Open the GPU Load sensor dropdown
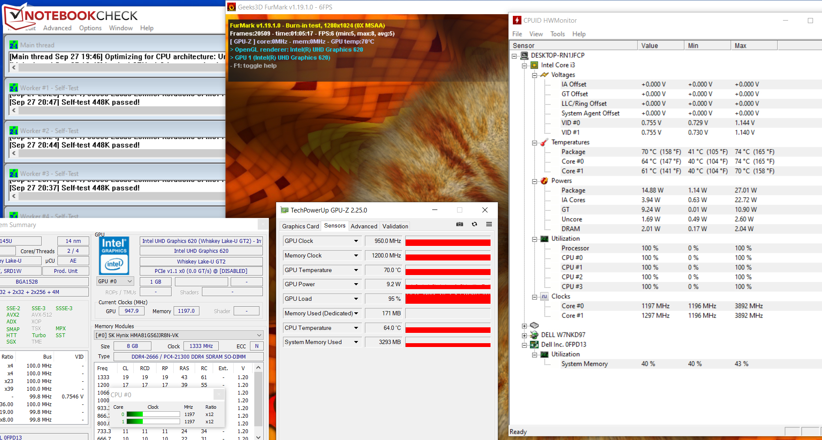822x440 pixels. click(356, 299)
